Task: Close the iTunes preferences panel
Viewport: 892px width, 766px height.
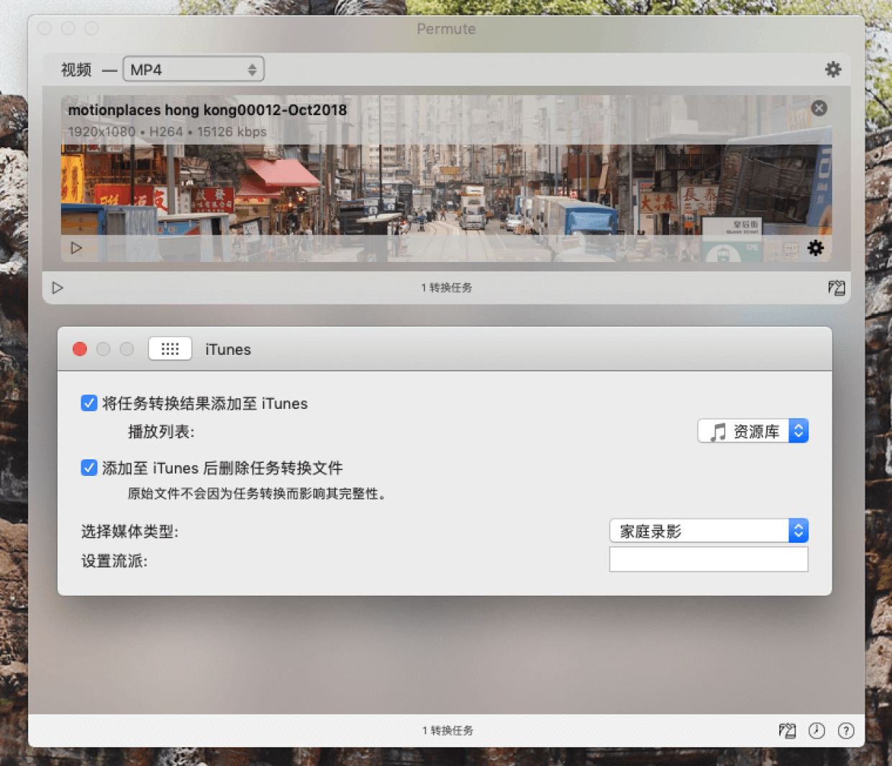Action: click(x=80, y=349)
